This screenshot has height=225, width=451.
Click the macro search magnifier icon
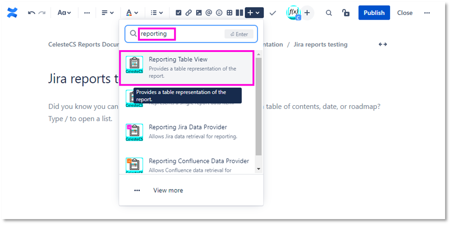pos(133,34)
